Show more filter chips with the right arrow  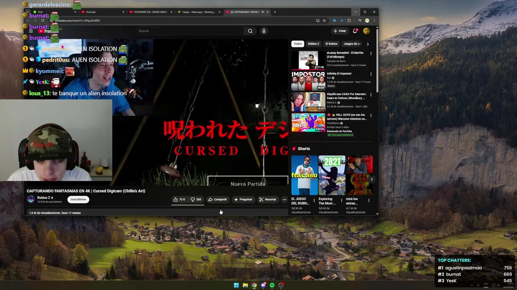point(368,44)
